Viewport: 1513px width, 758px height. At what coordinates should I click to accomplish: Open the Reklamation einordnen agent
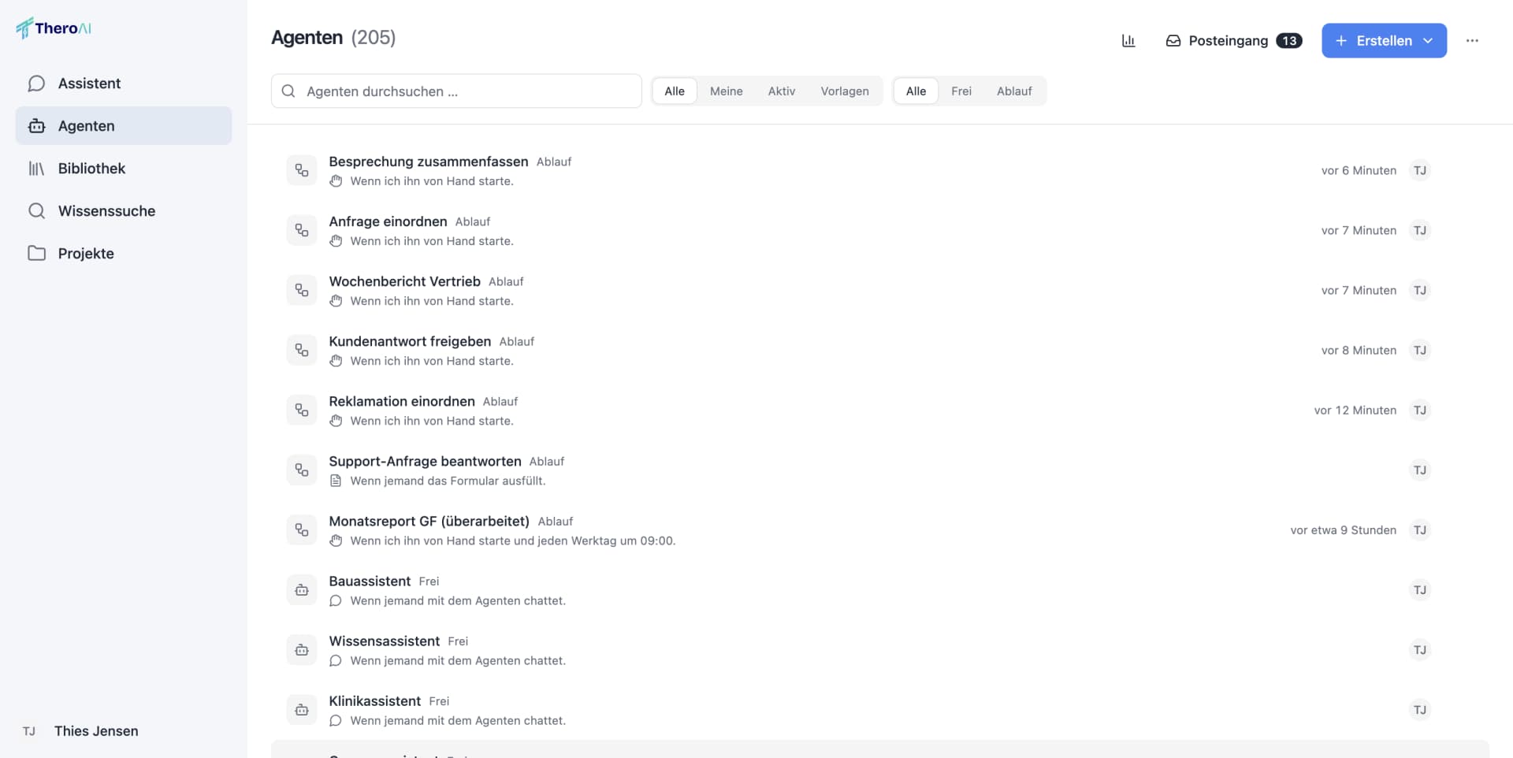pyautogui.click(x=880, y=410)
